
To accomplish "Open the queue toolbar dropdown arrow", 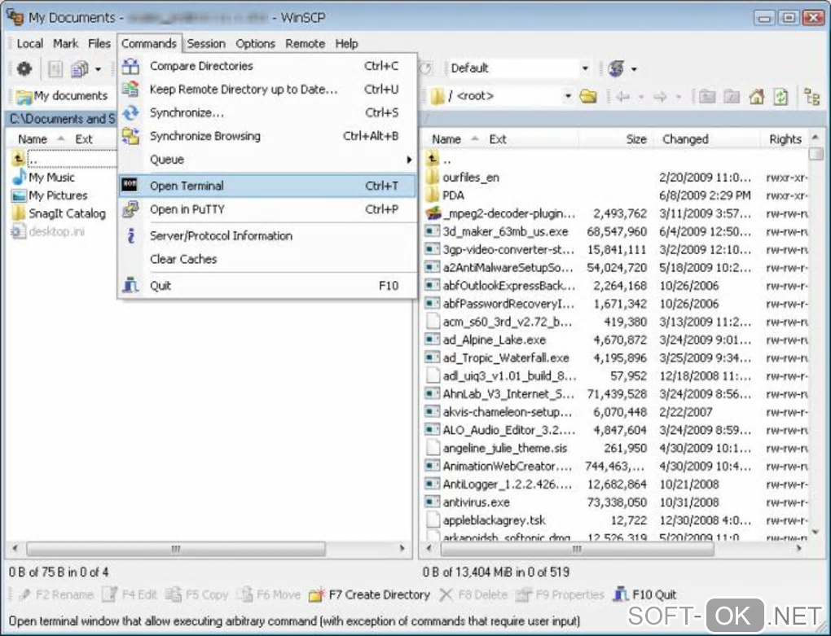I will [x=98, y=69].
